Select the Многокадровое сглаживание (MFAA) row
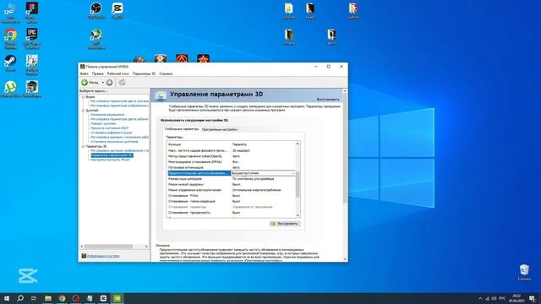Viewport: 541px width, 304px height. (x=231, y=161)
